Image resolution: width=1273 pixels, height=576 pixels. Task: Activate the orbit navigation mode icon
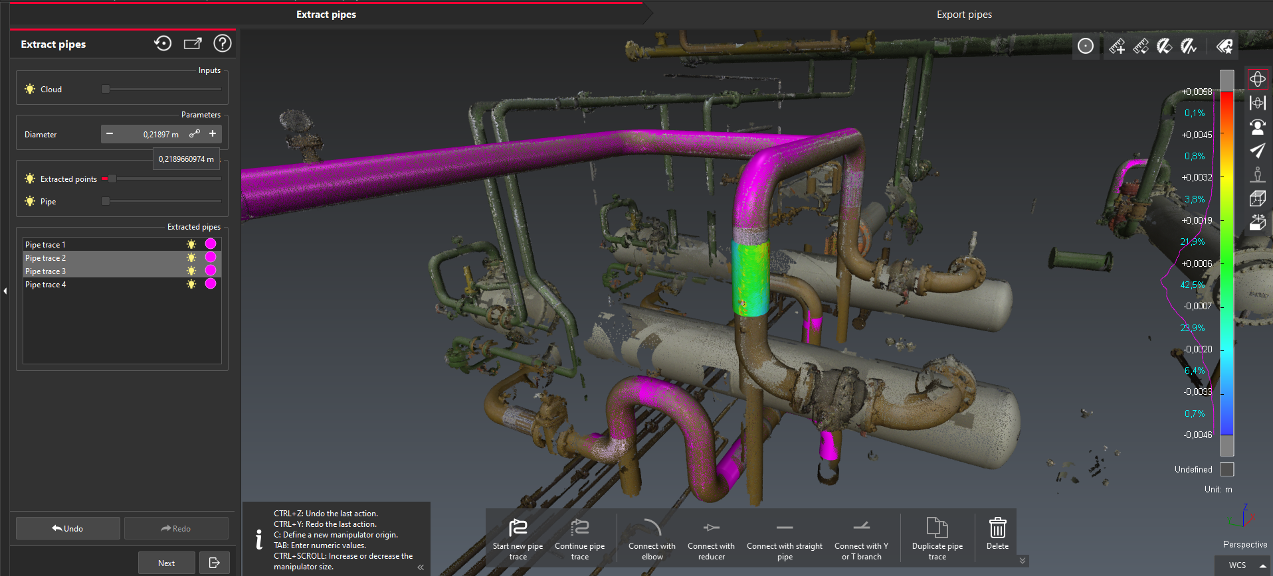[1257, 80]
